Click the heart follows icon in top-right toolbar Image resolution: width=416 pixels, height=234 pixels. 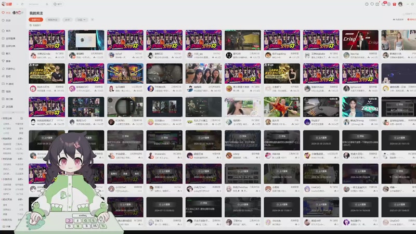click(x=372, y=4)
